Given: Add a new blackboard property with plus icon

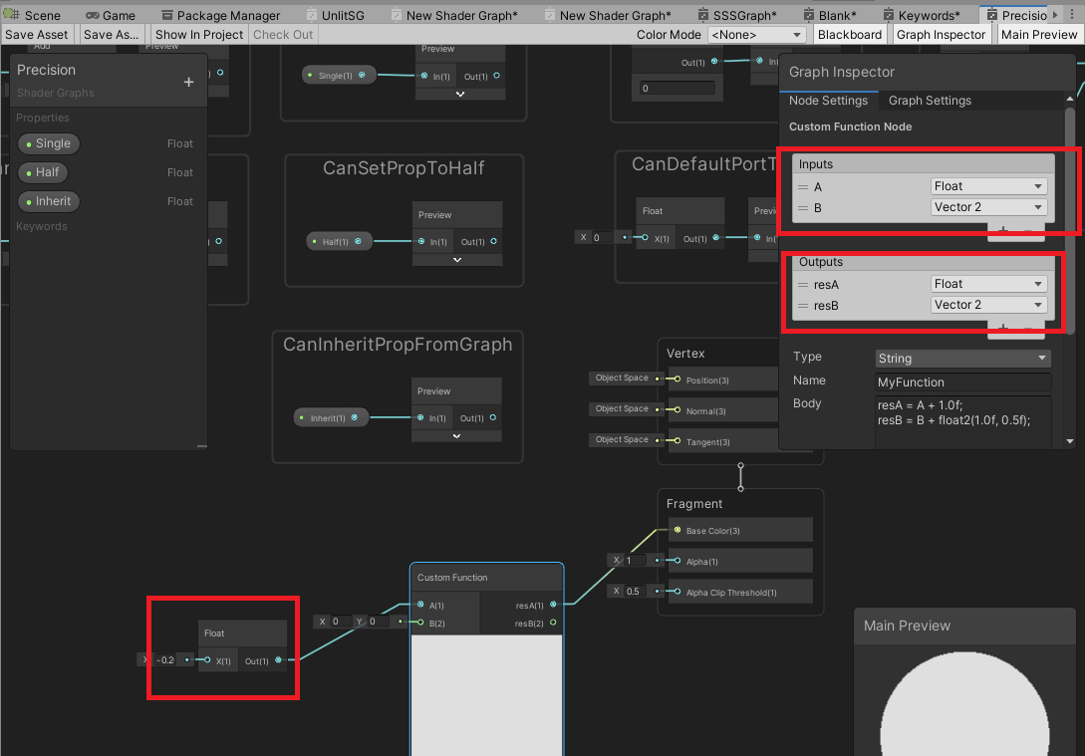Looking at the screenshot, I should [188, 83].
